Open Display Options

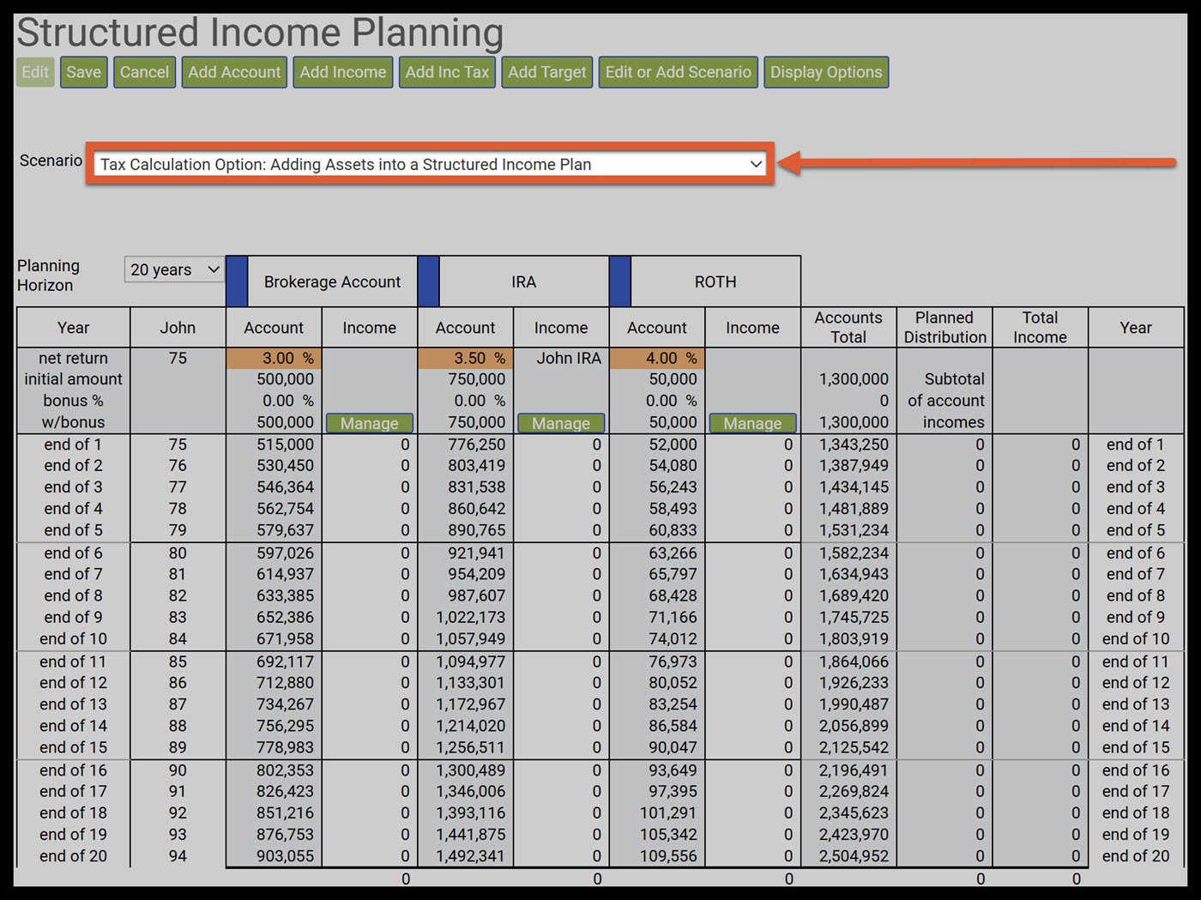(x=826, y=72)
